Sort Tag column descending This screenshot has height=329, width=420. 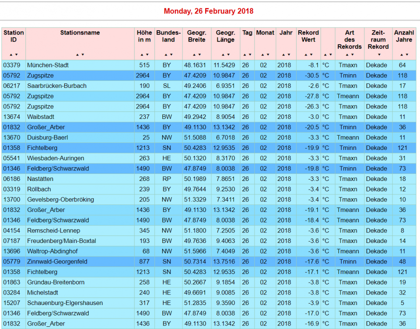click(250, 55)
